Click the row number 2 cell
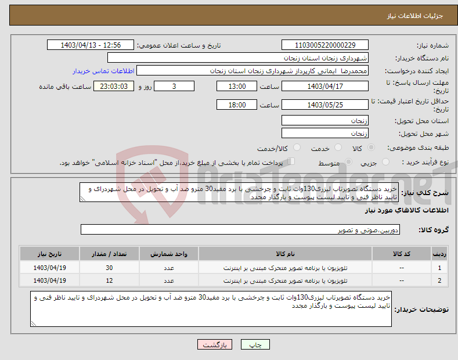The width and height of the screenshot is (458, 360). pyautogui.click(x=439, y=280)
